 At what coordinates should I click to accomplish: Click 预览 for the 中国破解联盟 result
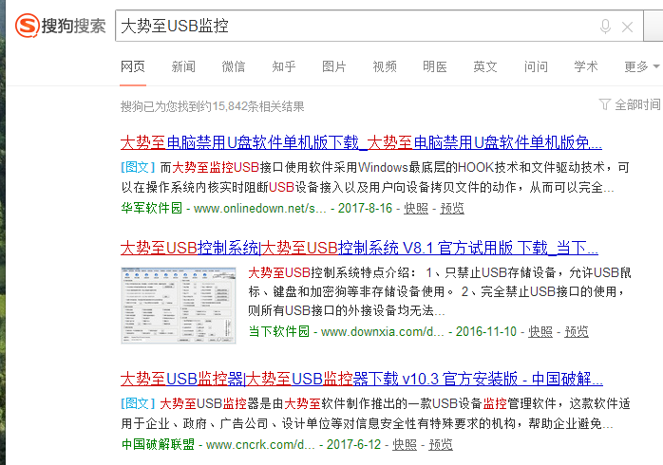[x=440, y=444]
